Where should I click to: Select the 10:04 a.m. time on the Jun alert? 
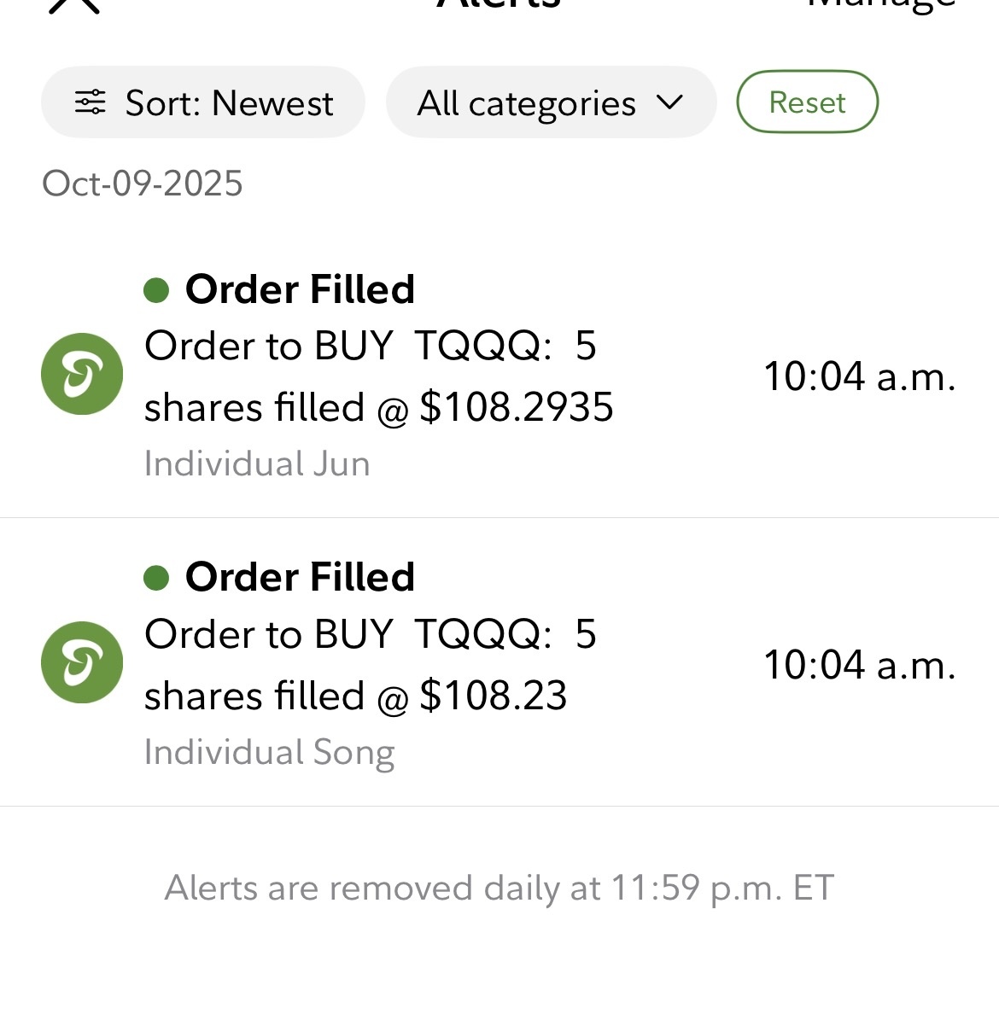[859, 376]
